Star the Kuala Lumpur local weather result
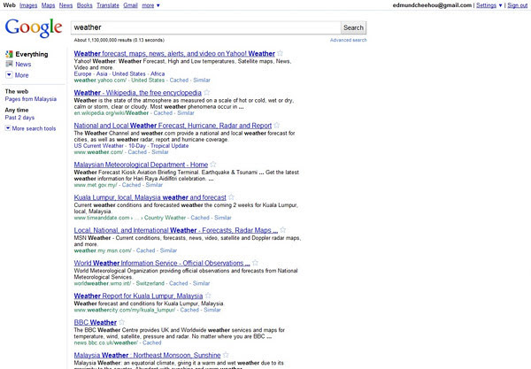Screen dimensions: 531x369 coord(231,196)
